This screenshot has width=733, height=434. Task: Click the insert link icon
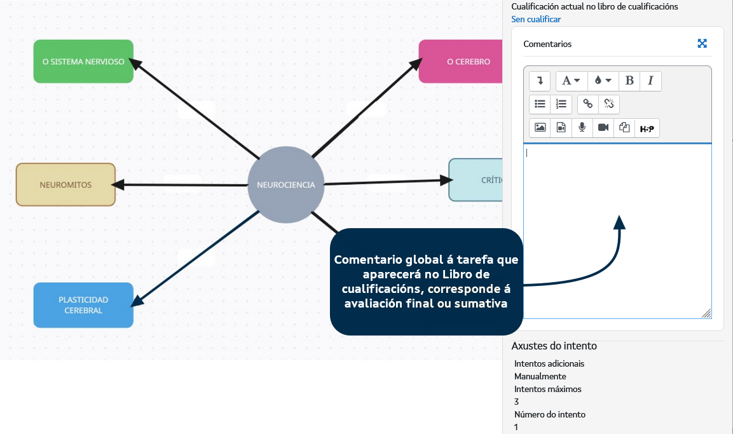(x=588, y=104)
